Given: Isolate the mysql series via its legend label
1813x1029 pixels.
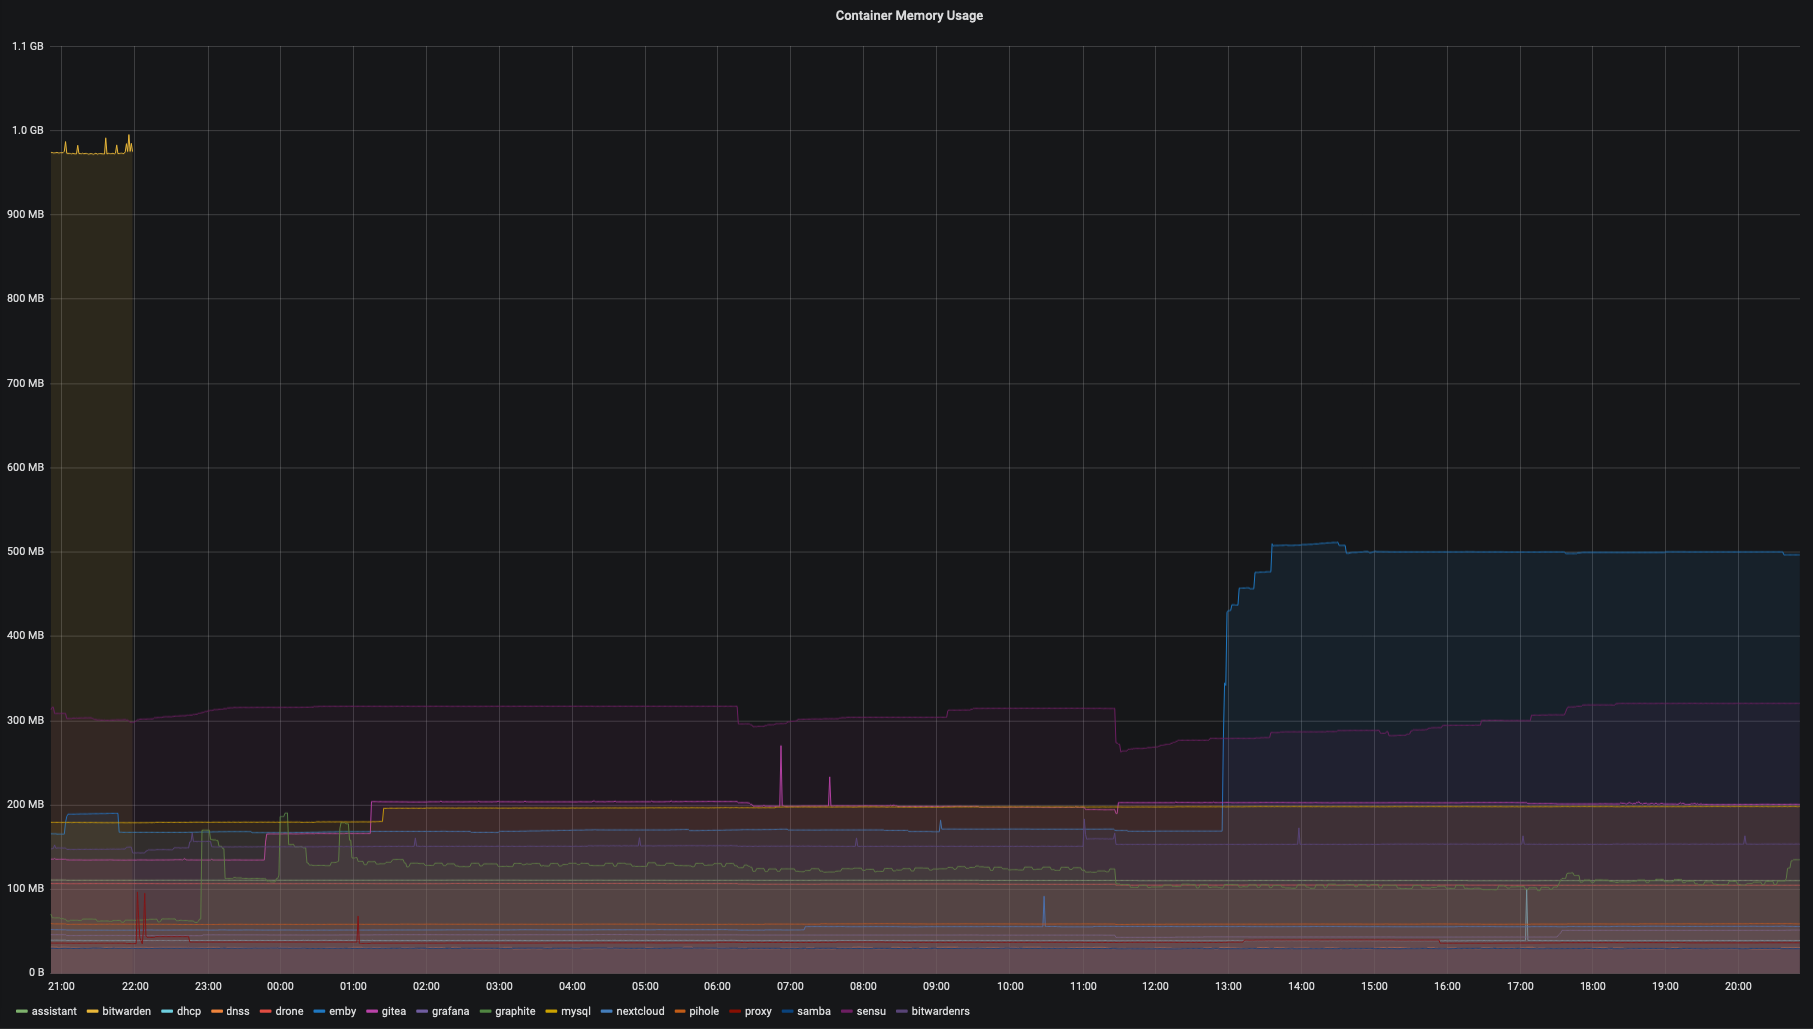Looking at the screenshot, I should click(x=575, y=1011).
